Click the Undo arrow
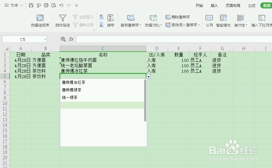The height and width of the screenshot is (168, 272). [x=61, y=5]
